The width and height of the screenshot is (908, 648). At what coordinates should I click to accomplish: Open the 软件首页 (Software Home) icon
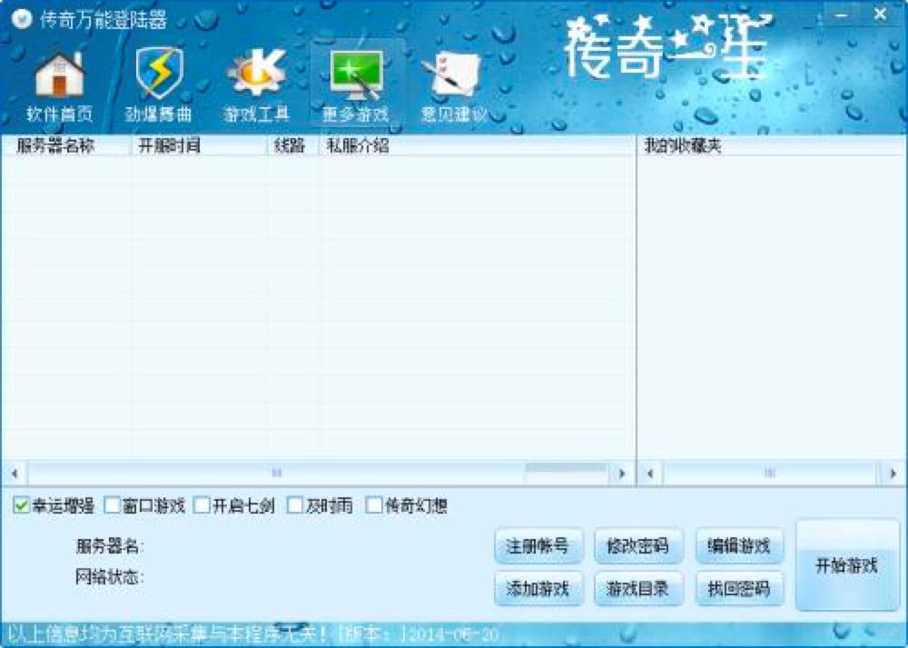point(59,80)
